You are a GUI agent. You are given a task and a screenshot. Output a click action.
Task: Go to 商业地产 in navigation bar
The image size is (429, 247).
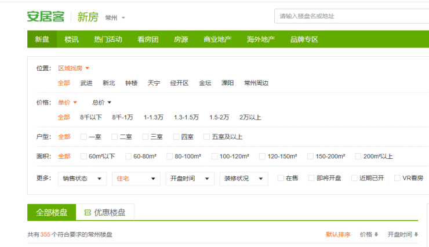coord(217,39)
